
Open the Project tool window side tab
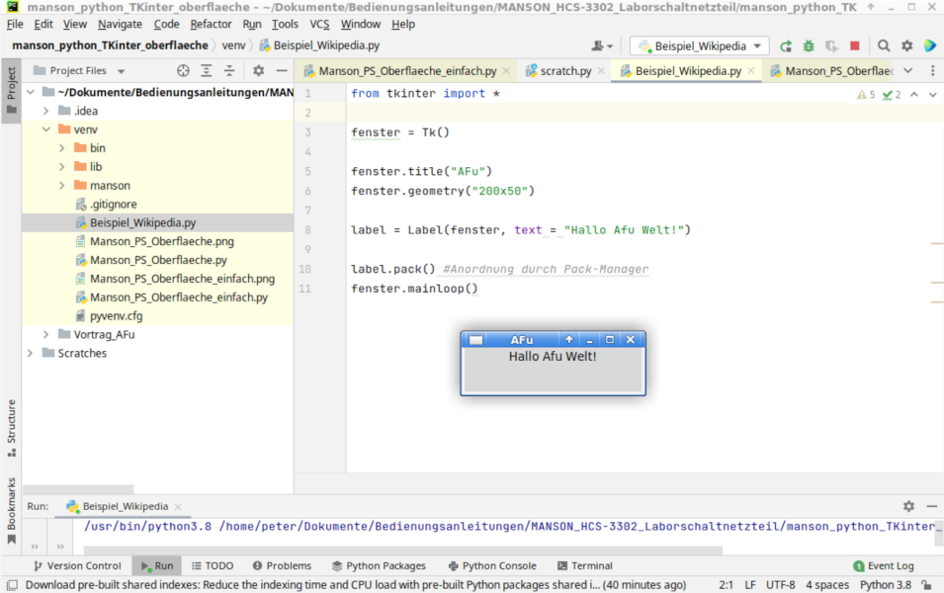(x=11, y=90)
